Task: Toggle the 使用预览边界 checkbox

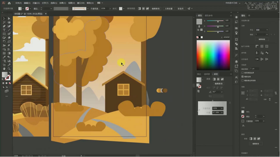Action: [243, 73]
